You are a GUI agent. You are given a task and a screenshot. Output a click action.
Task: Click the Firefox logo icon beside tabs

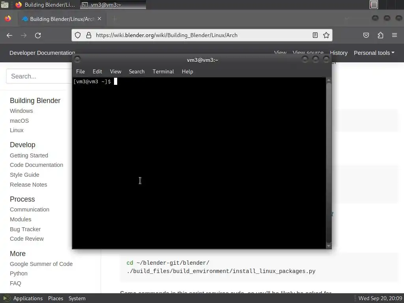click(x=8, y=19)
